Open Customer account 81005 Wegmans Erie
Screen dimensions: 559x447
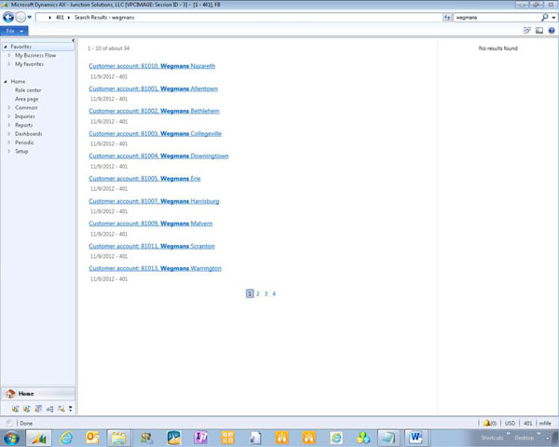(x=144, y=179)
